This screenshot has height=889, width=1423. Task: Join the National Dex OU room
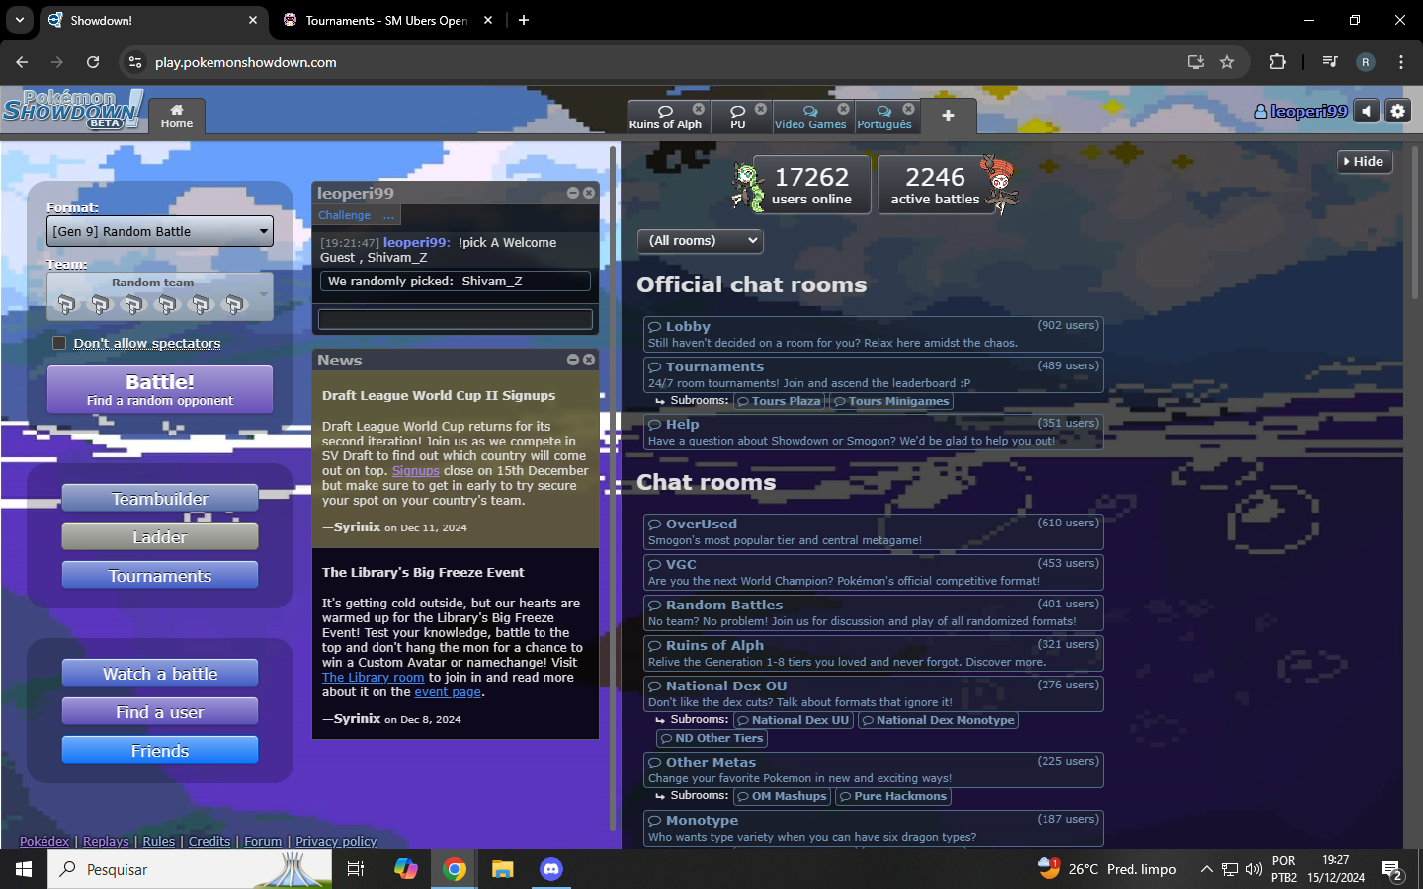pyautogui.click(x=874, y=693)
